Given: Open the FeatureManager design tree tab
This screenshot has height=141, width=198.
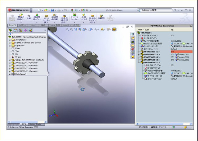Looking at the screenshot, I should [x=10, y=30].
